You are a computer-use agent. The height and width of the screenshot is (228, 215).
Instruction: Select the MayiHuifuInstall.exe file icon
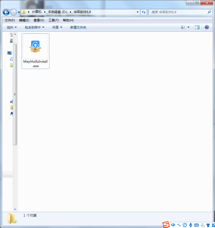35,46
